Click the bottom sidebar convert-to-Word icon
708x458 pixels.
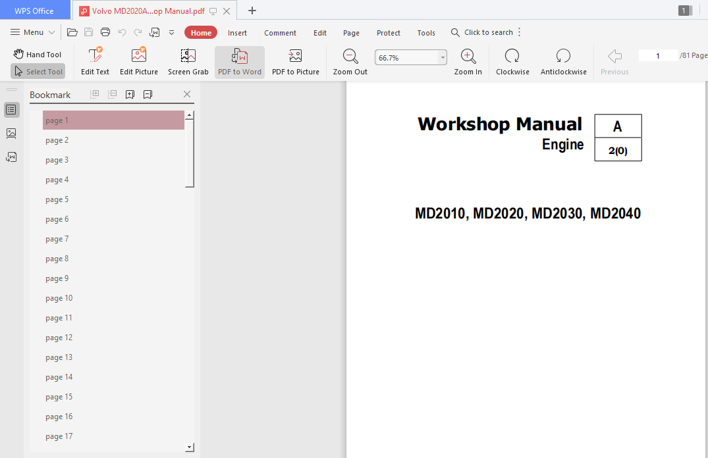pyautogui.click(x=11, y=157)
